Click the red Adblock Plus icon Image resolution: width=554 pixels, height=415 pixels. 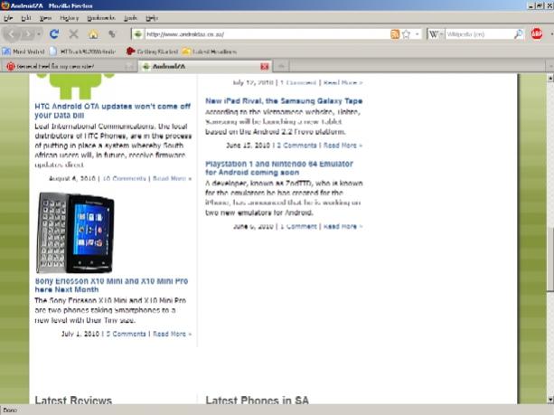point(537,34)
